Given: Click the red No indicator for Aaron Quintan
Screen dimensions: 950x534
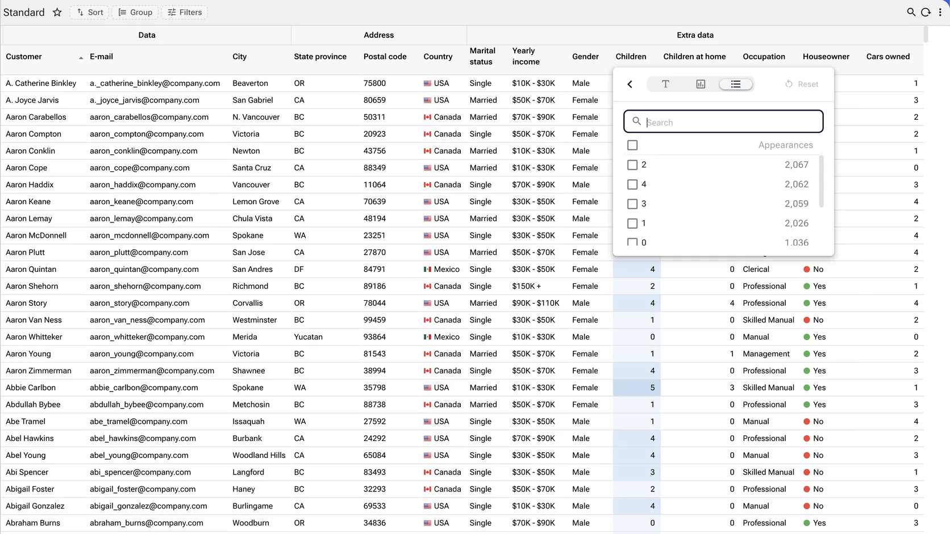Looking at the screenshot, I should coord(806,270).
